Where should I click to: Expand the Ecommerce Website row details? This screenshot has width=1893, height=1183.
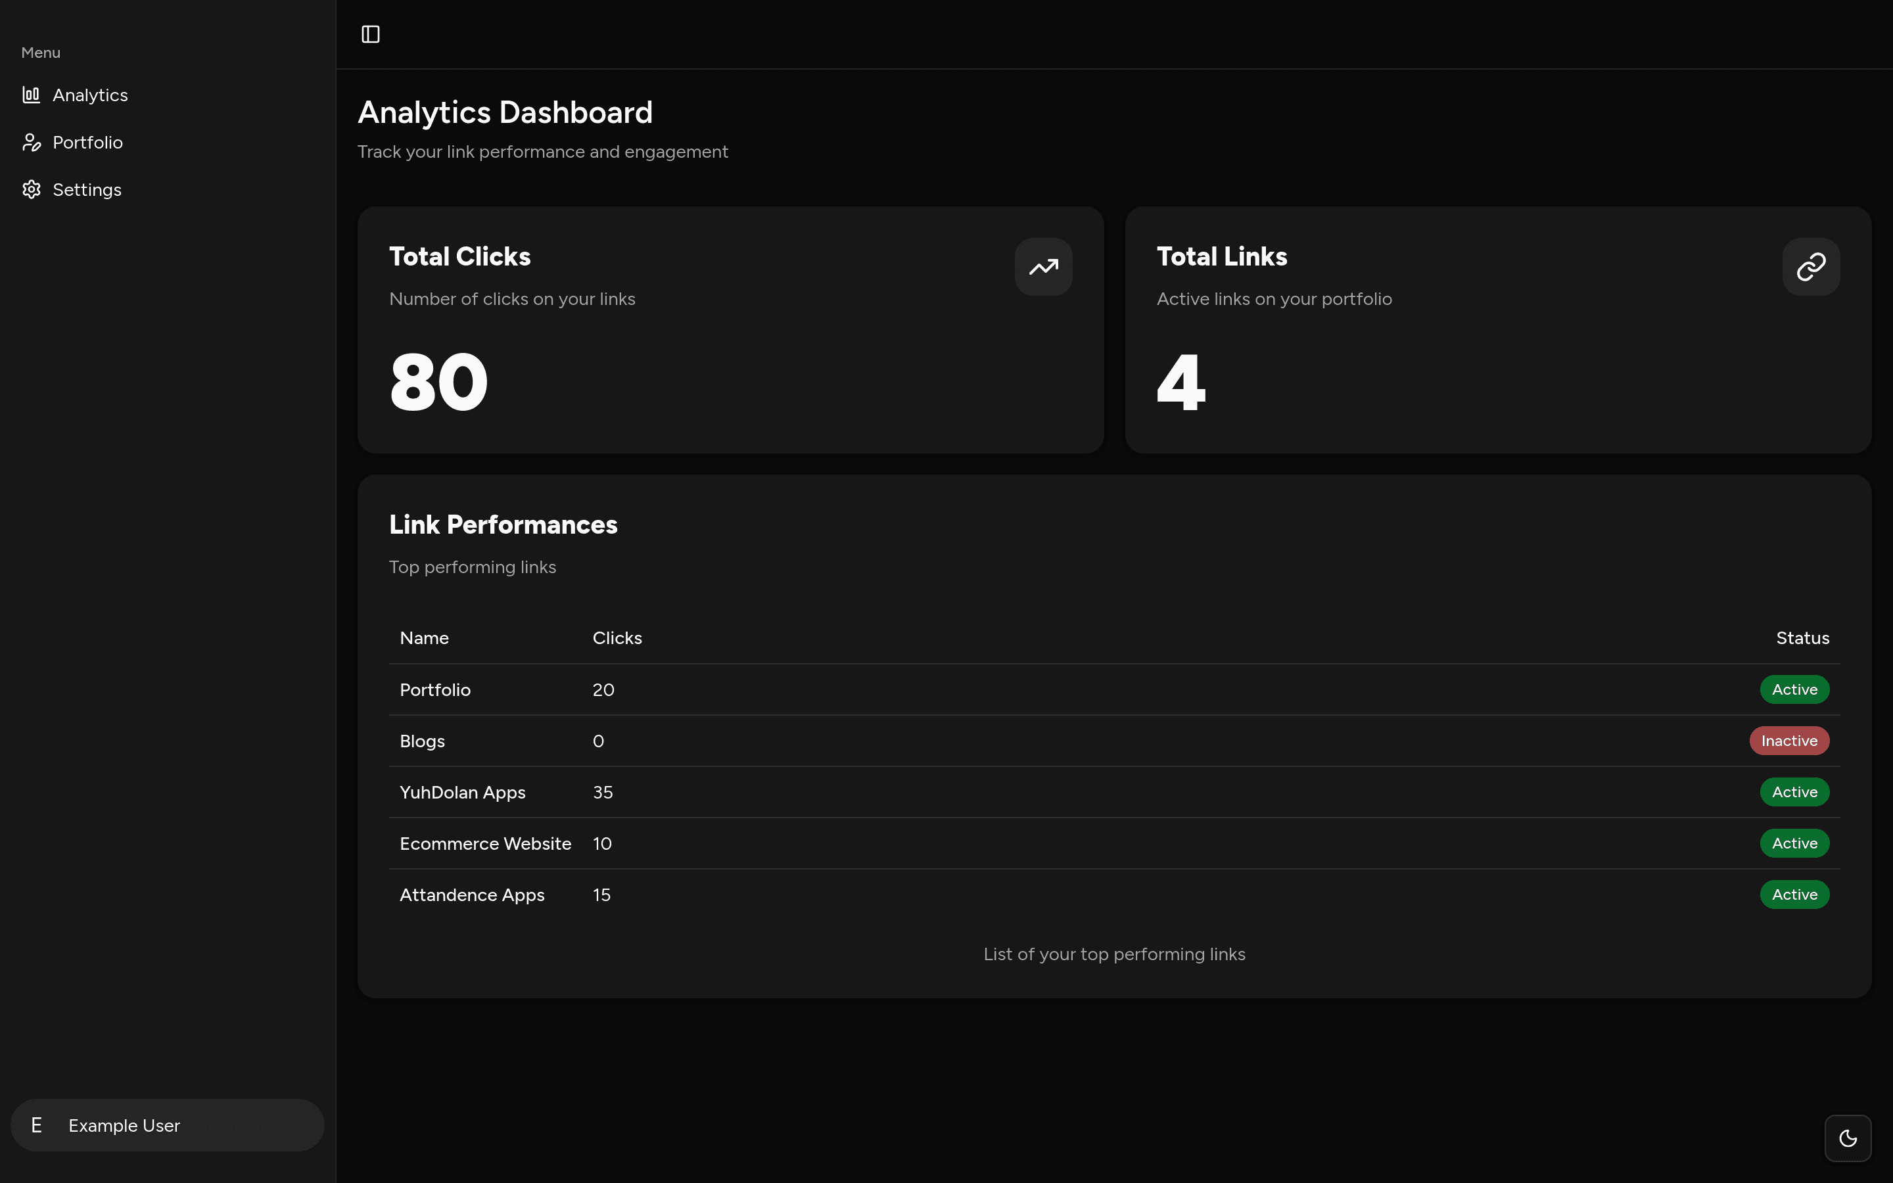pyautogui.click(x=485, y=843)
